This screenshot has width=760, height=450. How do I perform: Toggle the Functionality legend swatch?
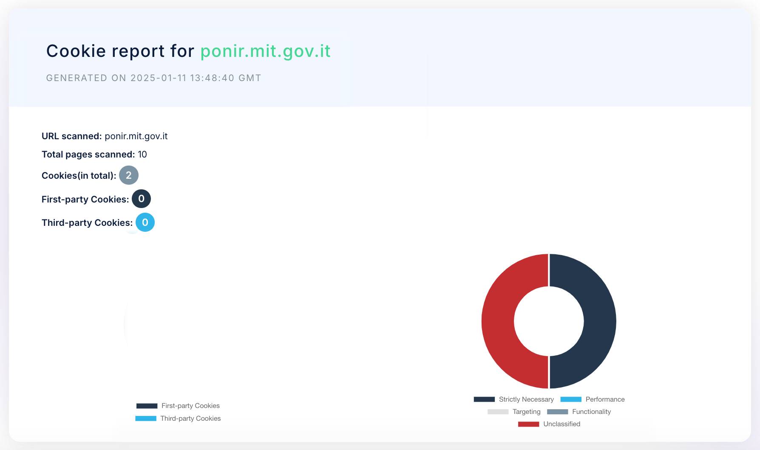tap(557, 412)
